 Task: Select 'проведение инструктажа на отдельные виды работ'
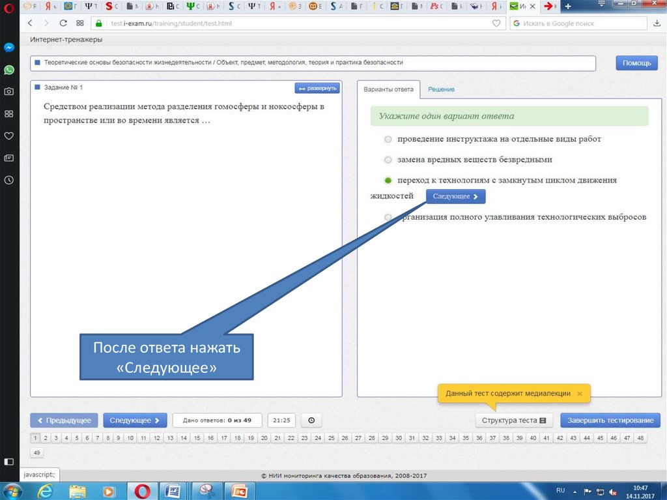[388, 140]
